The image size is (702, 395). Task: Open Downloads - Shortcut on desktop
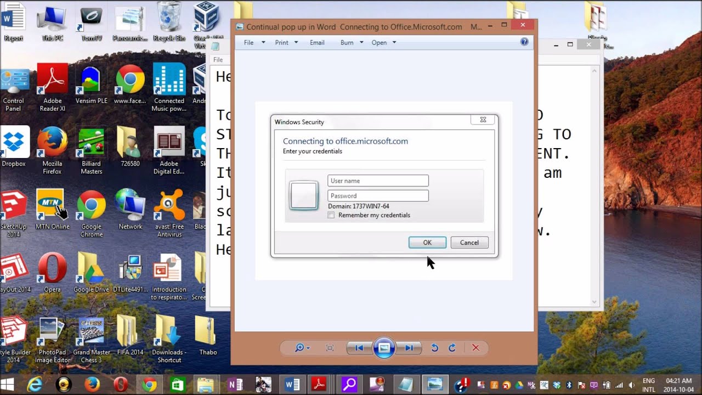tap(169, 340)
